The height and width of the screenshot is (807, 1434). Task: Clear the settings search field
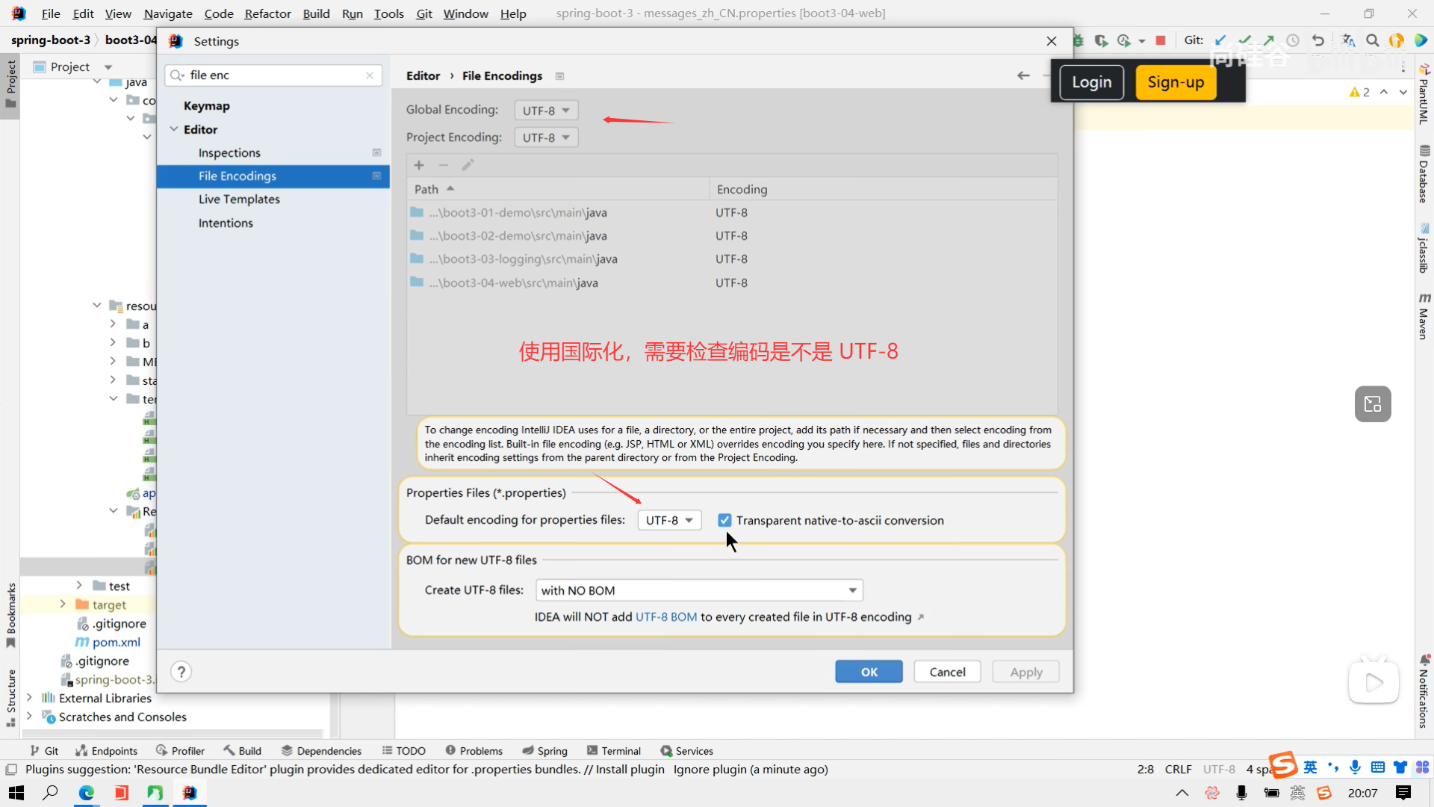[x=370, y=75]
